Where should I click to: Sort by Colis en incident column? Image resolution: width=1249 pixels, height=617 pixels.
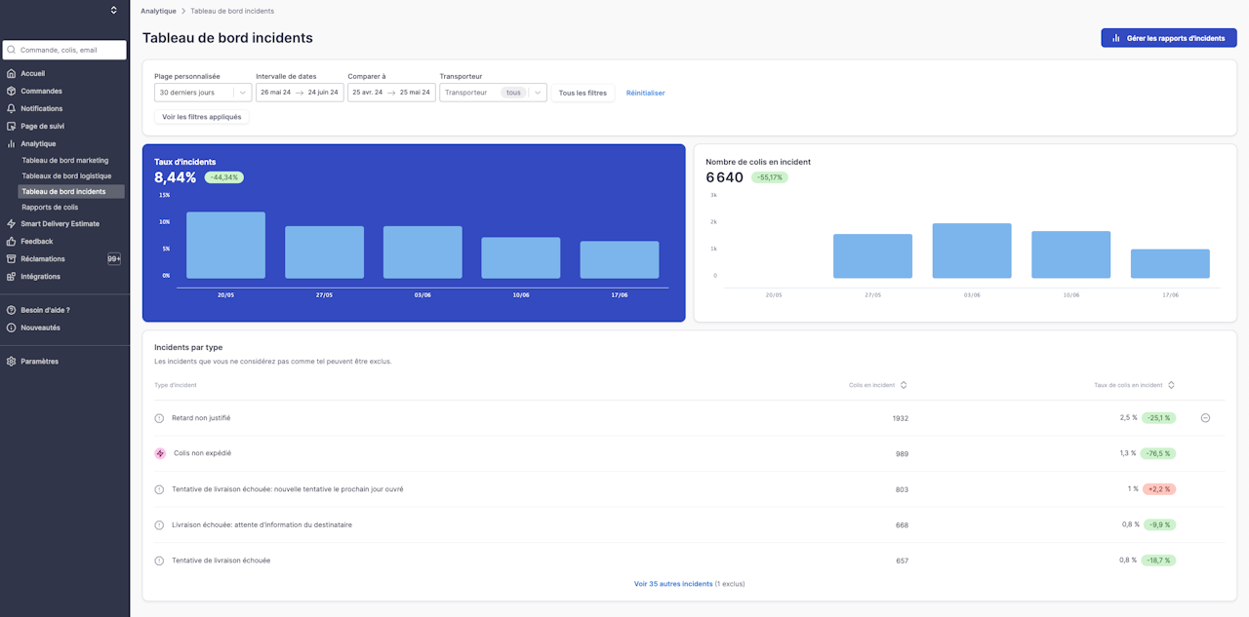click(904, 385)
